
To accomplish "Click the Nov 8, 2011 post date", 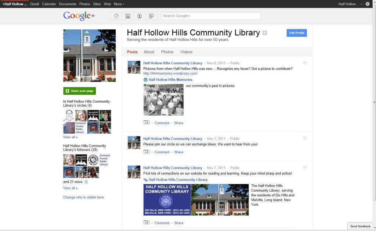I will point(216,63).
